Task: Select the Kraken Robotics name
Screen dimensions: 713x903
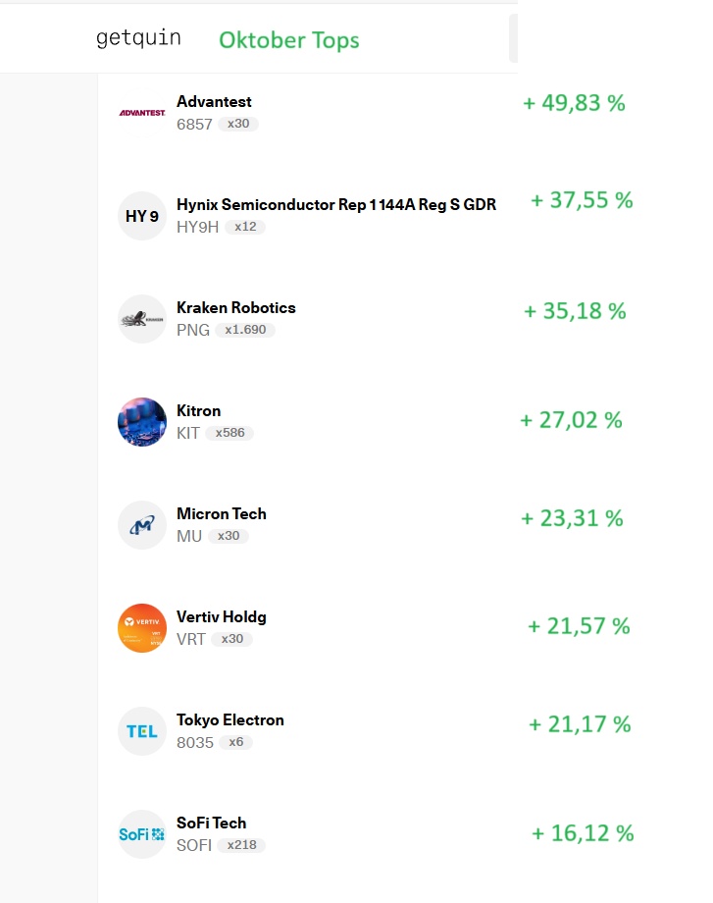Action: click(x=235, y=308)
